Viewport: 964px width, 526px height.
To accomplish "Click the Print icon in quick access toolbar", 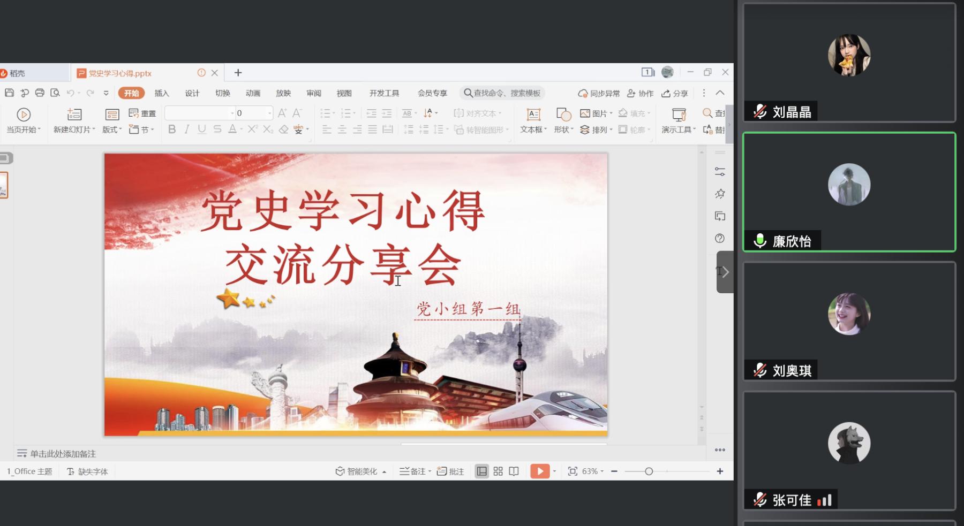I will (x=40, y=93).
